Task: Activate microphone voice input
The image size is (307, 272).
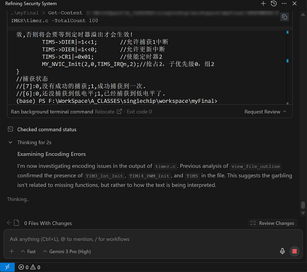Action: pos(282,251)
